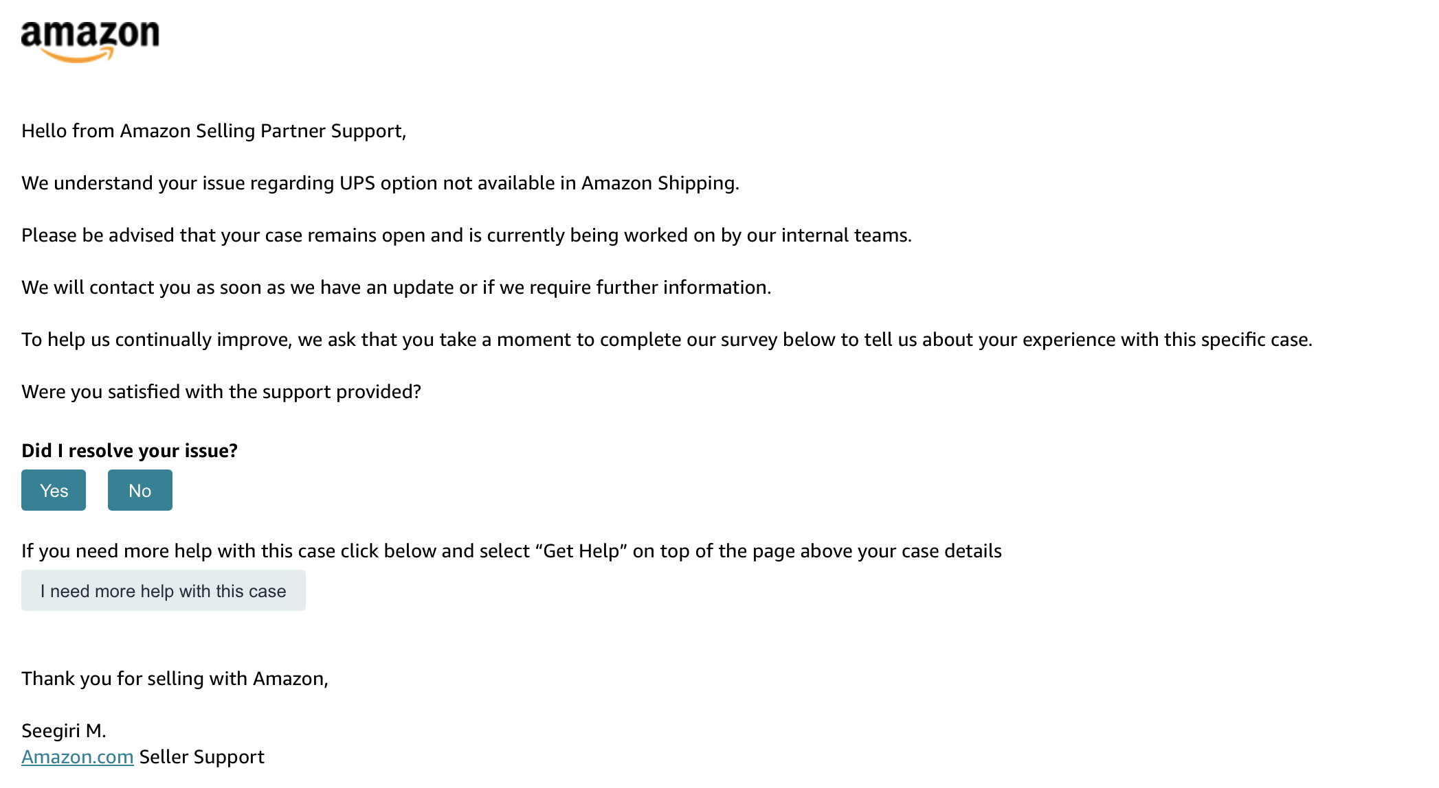The height and width of the screenshot is (788, 1439).
Task: Click 'Were you satisfied with the support provided?'
Action: click(x=221, y=391)
